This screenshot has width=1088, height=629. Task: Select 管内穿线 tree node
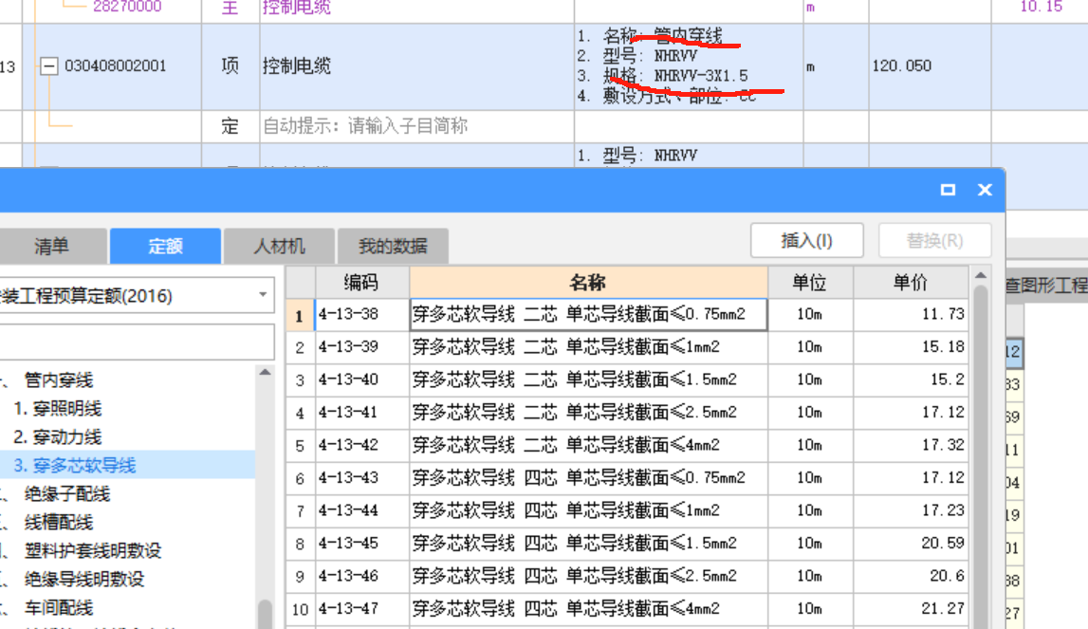(x=58, y=379)
